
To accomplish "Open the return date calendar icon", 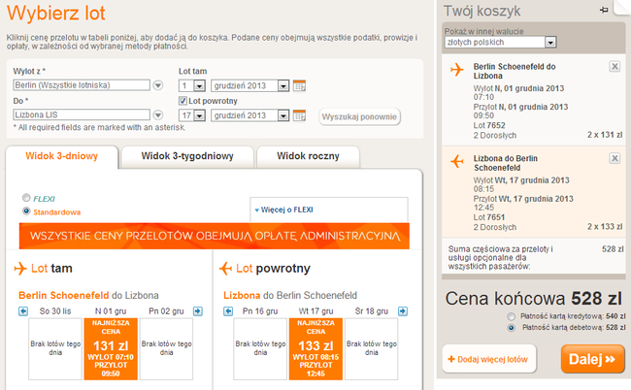I will pos(299,115).
